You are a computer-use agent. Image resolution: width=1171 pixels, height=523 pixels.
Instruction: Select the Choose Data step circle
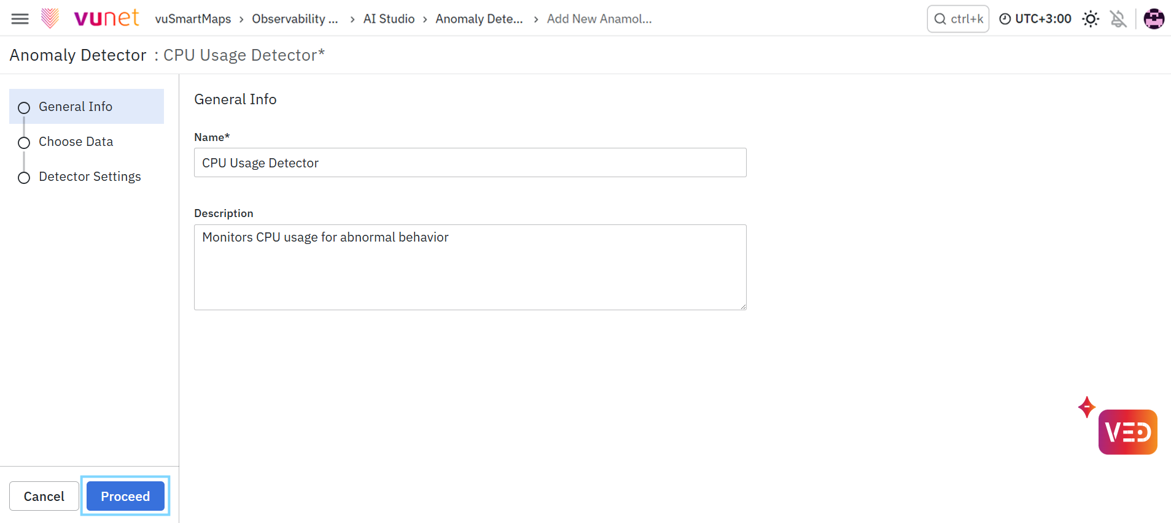pyautogui.click(x=24, y=143)
